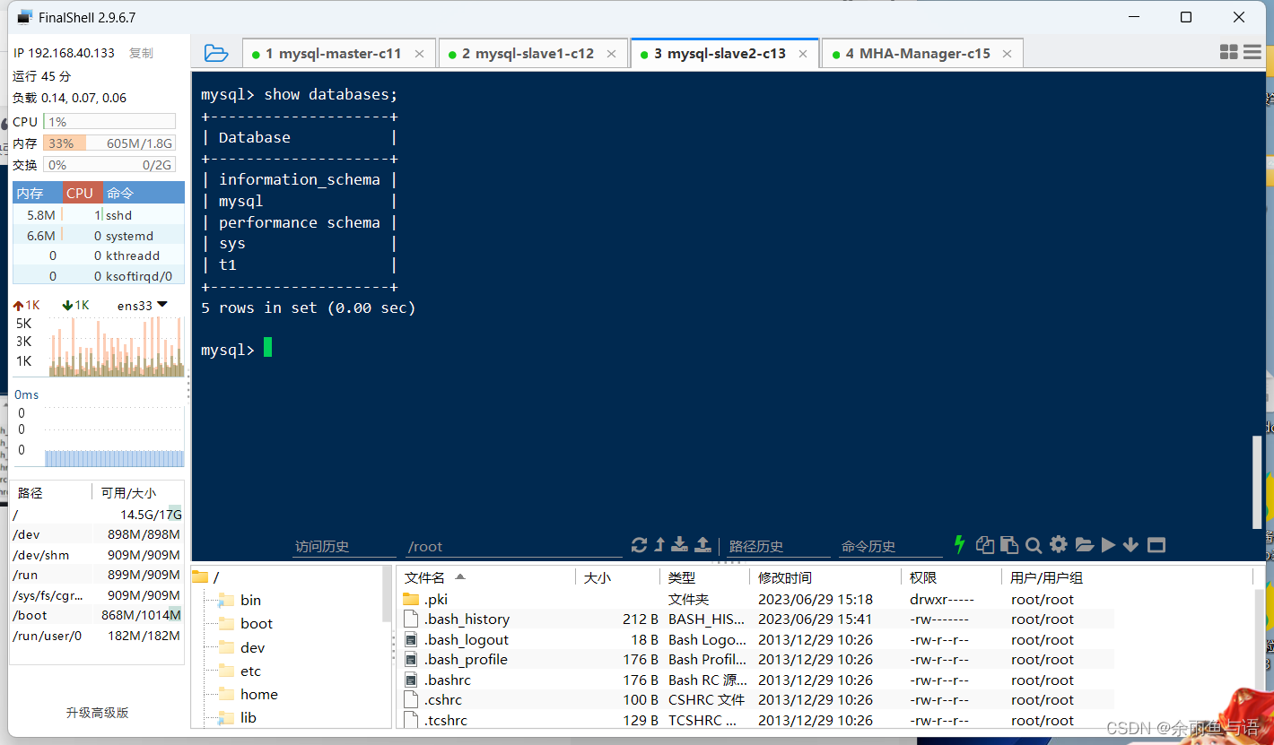
Task: Open the ens33 network interface dropdown
Action: click(x=142, y=305)
